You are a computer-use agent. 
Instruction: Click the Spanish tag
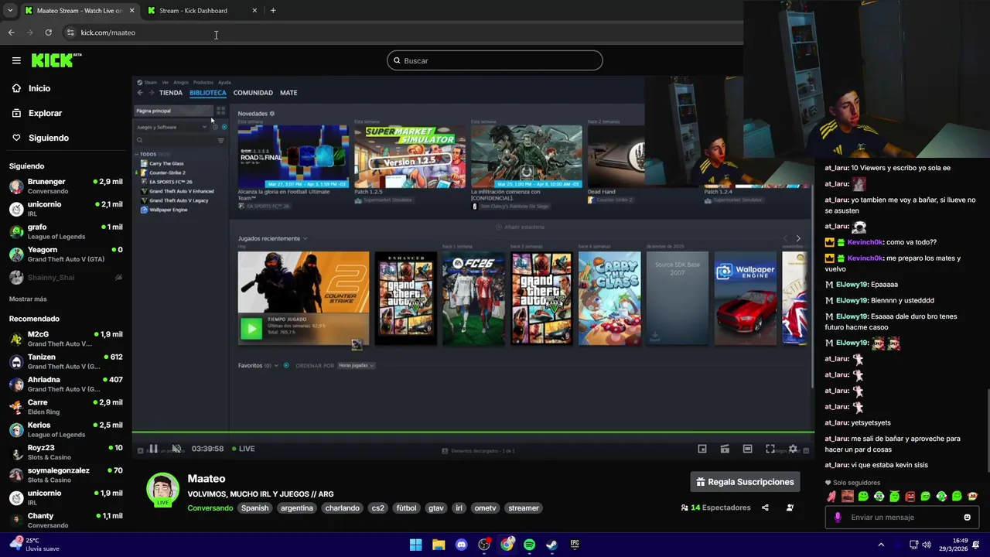[254, 508]
